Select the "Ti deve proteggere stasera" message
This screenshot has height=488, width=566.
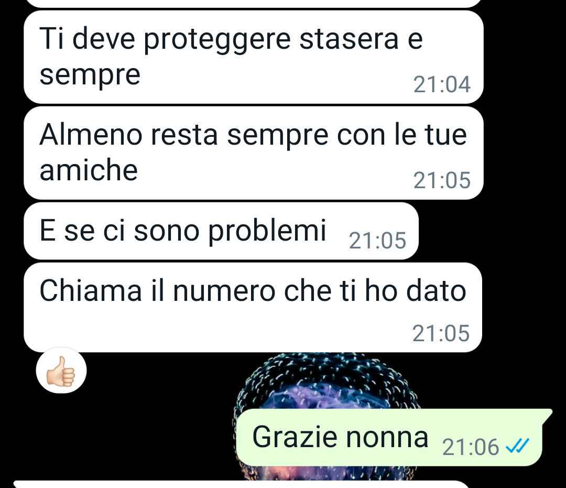pyautogui.click(x=253, y=57)
